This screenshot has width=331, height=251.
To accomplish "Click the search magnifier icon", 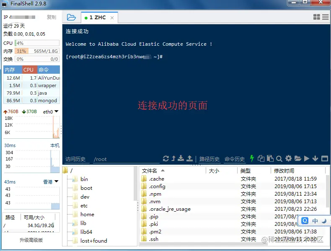I will pyautogui.click(x=279, y=158).
